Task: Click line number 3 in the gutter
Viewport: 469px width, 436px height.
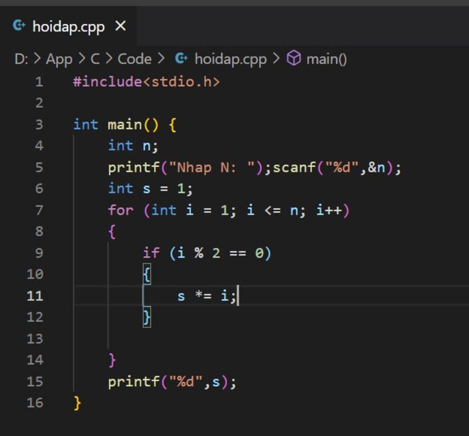Action: coord(39,125)
